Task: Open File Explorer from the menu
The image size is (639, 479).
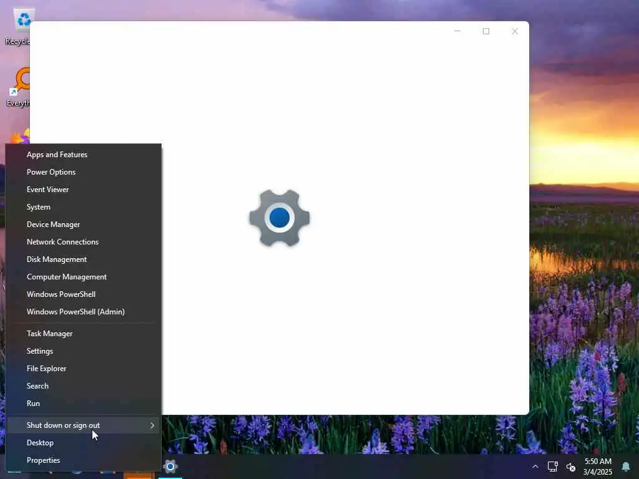Action: (x=84, y=369)
